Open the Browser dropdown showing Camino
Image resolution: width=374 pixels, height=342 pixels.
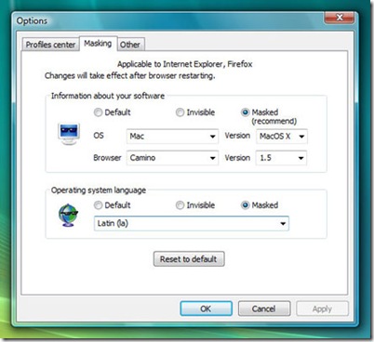(x=172, y=158)
